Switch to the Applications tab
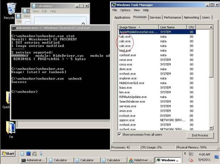 pyautogui.click(x=122, y=18)
